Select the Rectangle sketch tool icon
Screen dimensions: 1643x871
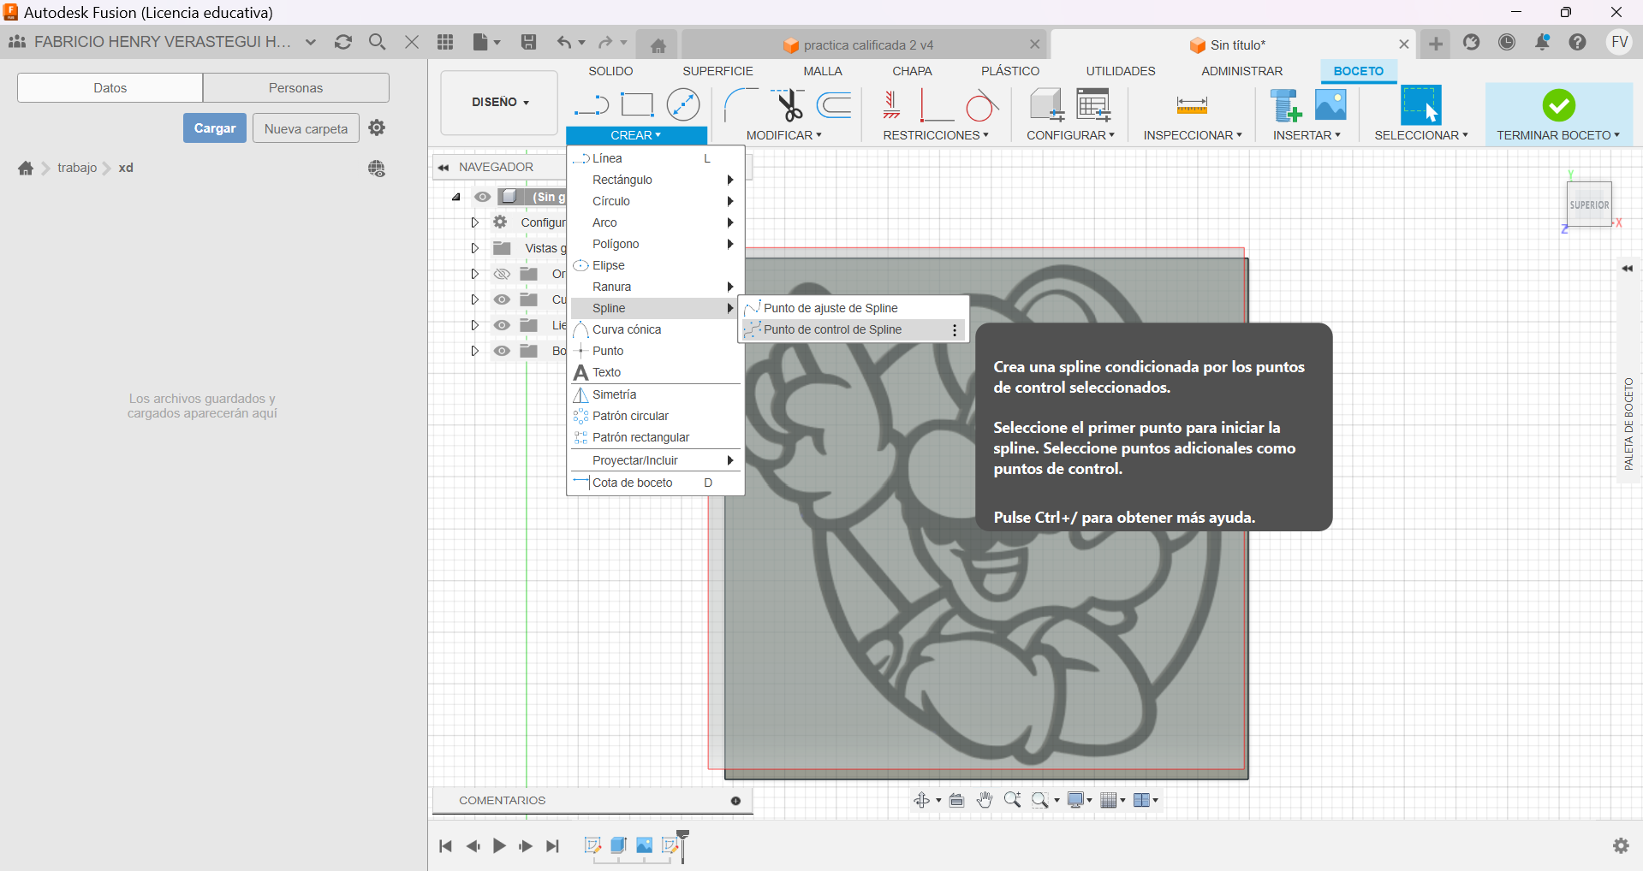point(637,105)
